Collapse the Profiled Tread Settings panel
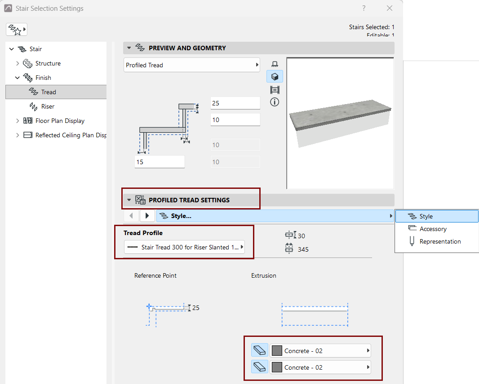Viewport: 479px width, 384px height. [x=129, y=200]
